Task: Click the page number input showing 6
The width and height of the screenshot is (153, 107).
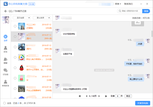Action: [x=118, y=96]
